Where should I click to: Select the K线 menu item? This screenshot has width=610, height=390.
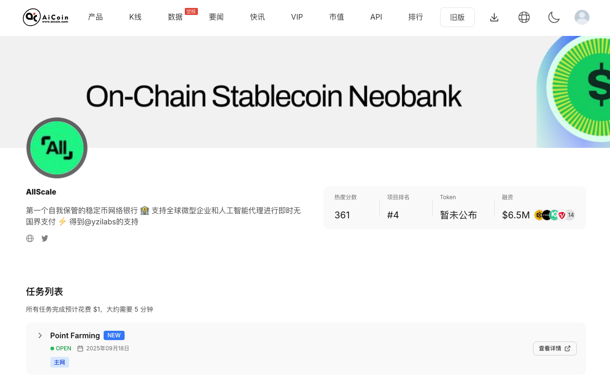pos(135,17)
